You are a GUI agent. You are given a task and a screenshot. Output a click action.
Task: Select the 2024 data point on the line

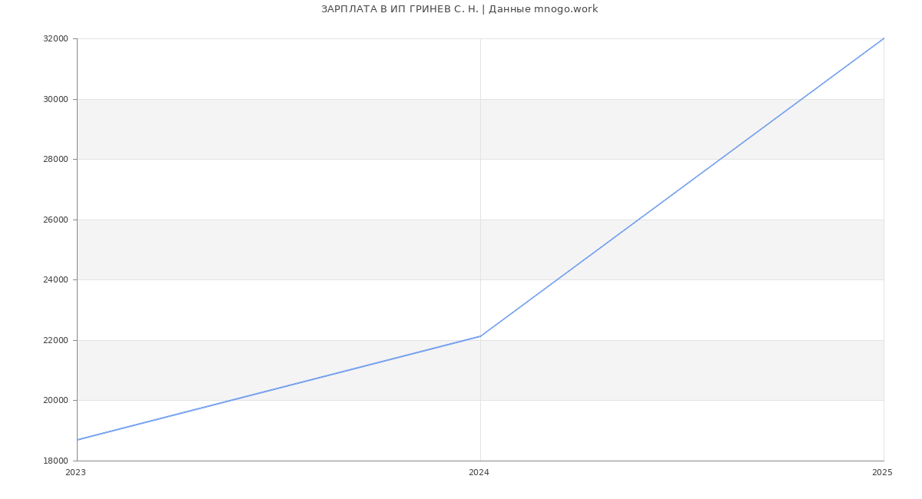click(x=480, y=336)
